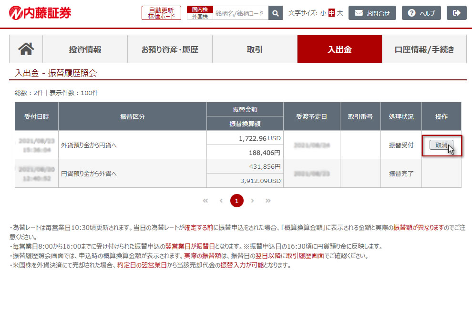Click the 431,856円 amount cell

coord(245,166)
